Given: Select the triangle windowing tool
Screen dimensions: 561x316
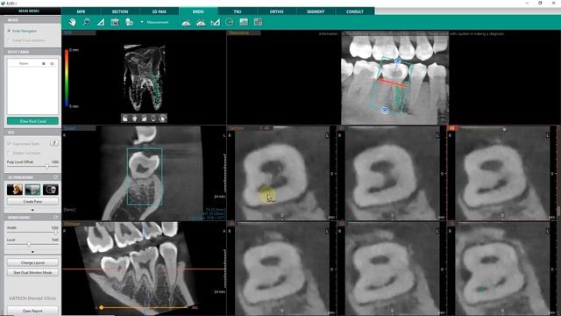Looking at the screenshot, I should [x=101, y=22].
